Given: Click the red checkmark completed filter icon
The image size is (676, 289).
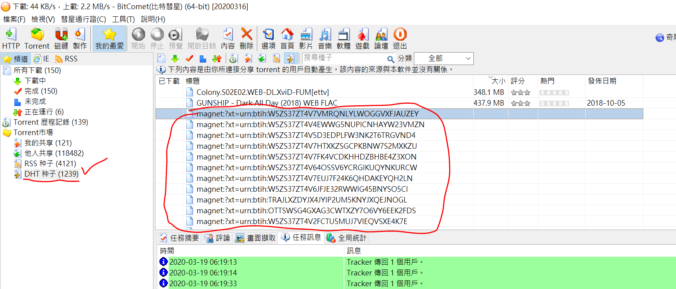Looking at the screenshot, I should pyautogui.click(x=189, y=59).
